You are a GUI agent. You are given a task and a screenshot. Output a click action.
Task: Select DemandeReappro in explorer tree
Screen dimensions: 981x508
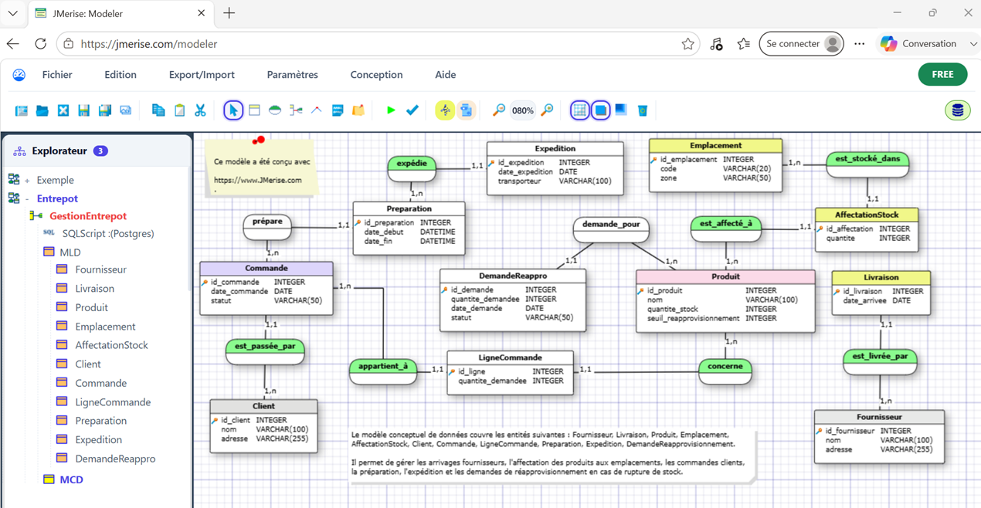pyautogui.click(x=115, y=459)
